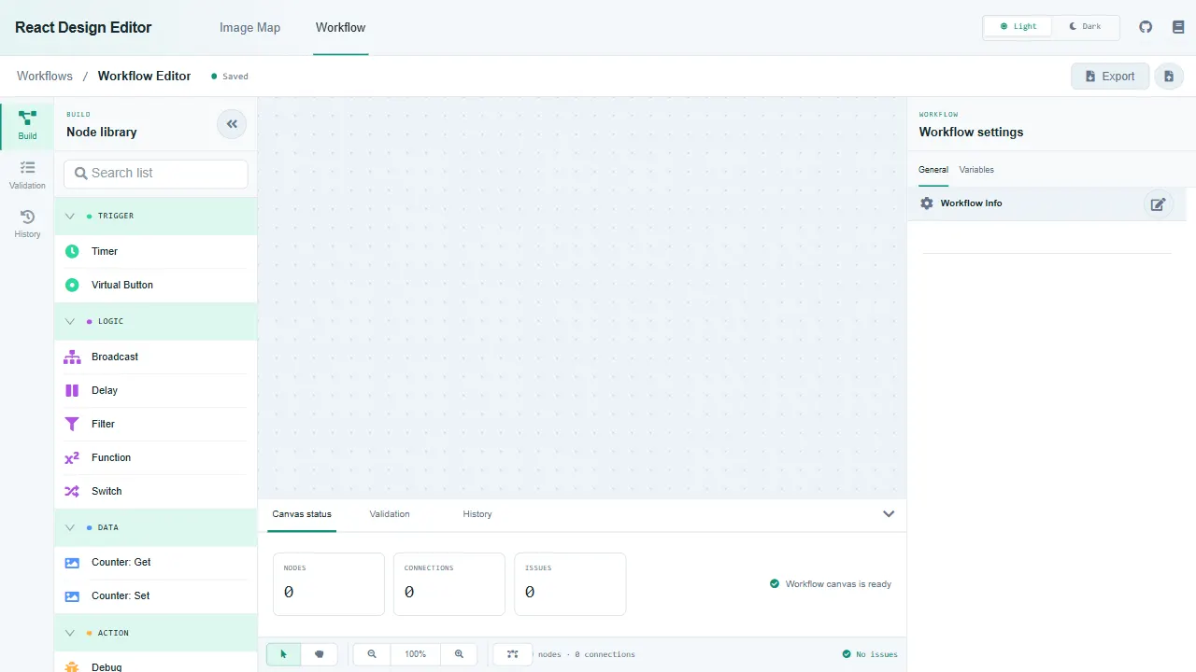Screen dimensions: 1196x672
Task: Choose the Function logic node
Action: [x=156, y=457]
